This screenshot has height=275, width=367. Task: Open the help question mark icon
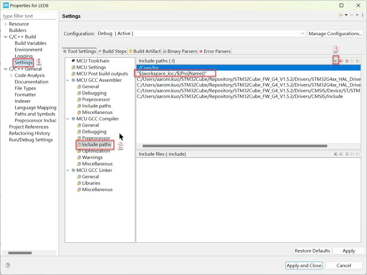coord(8,265)
